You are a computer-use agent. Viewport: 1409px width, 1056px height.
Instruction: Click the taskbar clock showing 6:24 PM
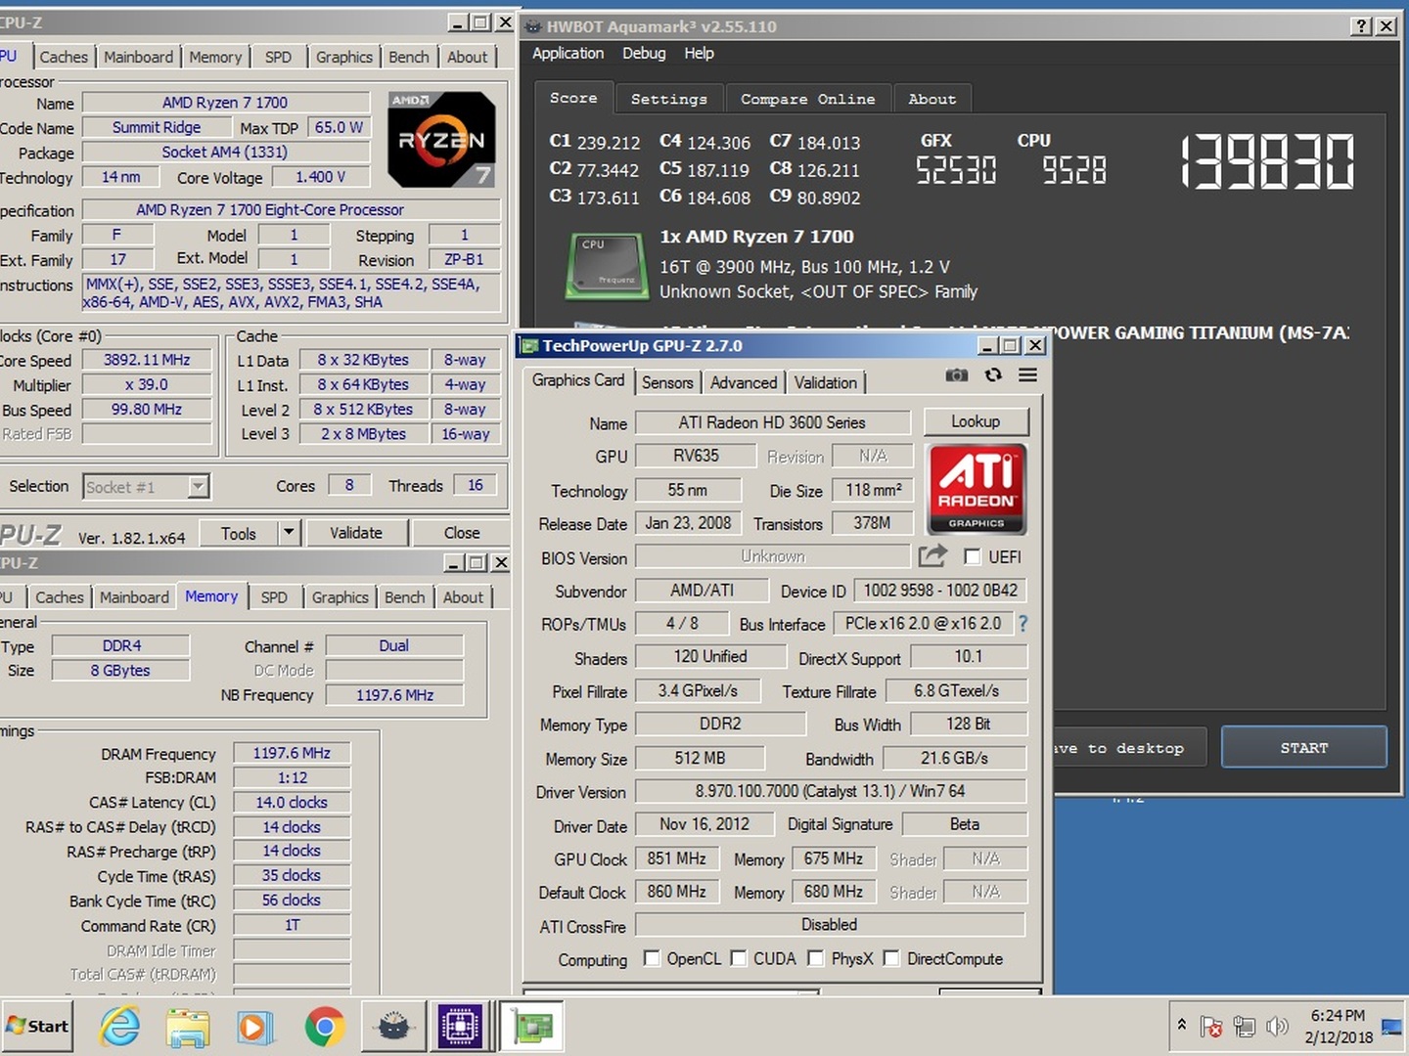[1338, 1026]
